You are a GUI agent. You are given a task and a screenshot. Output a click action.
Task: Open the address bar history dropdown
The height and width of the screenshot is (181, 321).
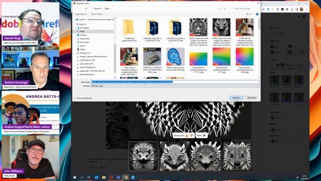pos(220,9)
